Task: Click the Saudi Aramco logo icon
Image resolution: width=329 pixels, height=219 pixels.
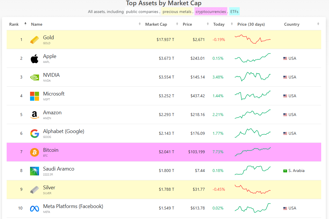Action: click(34, 171)
